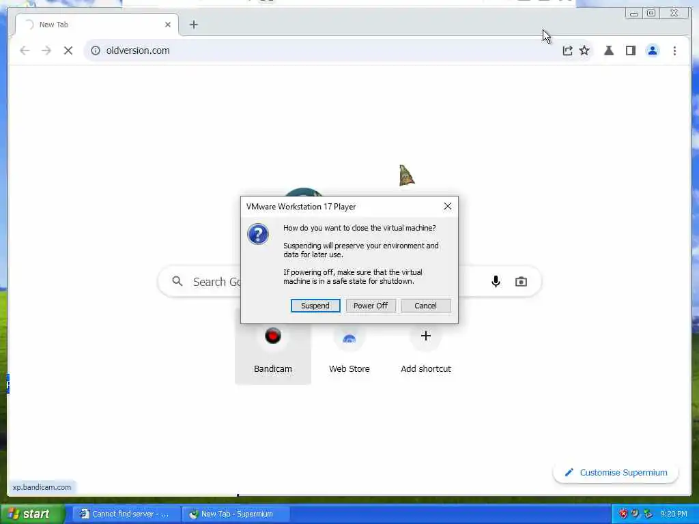Open the Windows XP start menu
This screenshot has height=524, width=699.
pyautogui.click(x=32, y=514)
